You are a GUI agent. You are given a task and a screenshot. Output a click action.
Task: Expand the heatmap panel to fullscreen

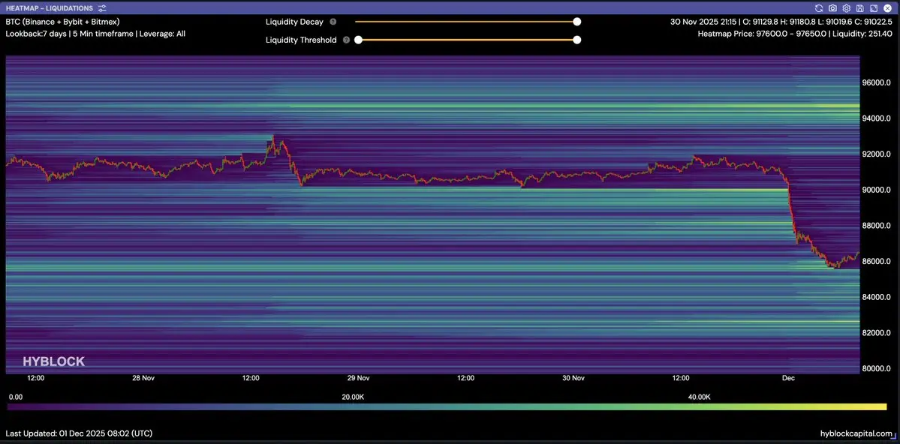[x=873, y=8]
